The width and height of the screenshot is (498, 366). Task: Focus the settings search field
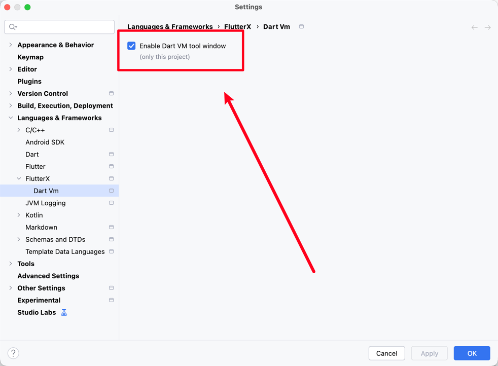coord(63,27)
